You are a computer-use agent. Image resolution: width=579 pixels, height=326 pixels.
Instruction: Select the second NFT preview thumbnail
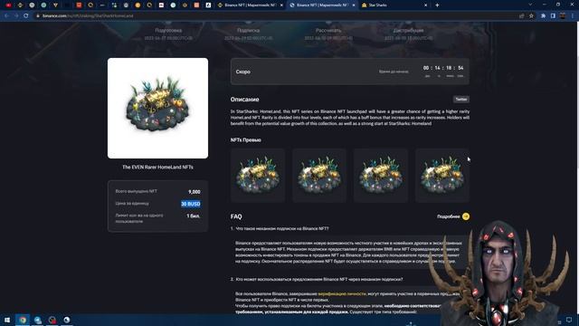point(319,176)
